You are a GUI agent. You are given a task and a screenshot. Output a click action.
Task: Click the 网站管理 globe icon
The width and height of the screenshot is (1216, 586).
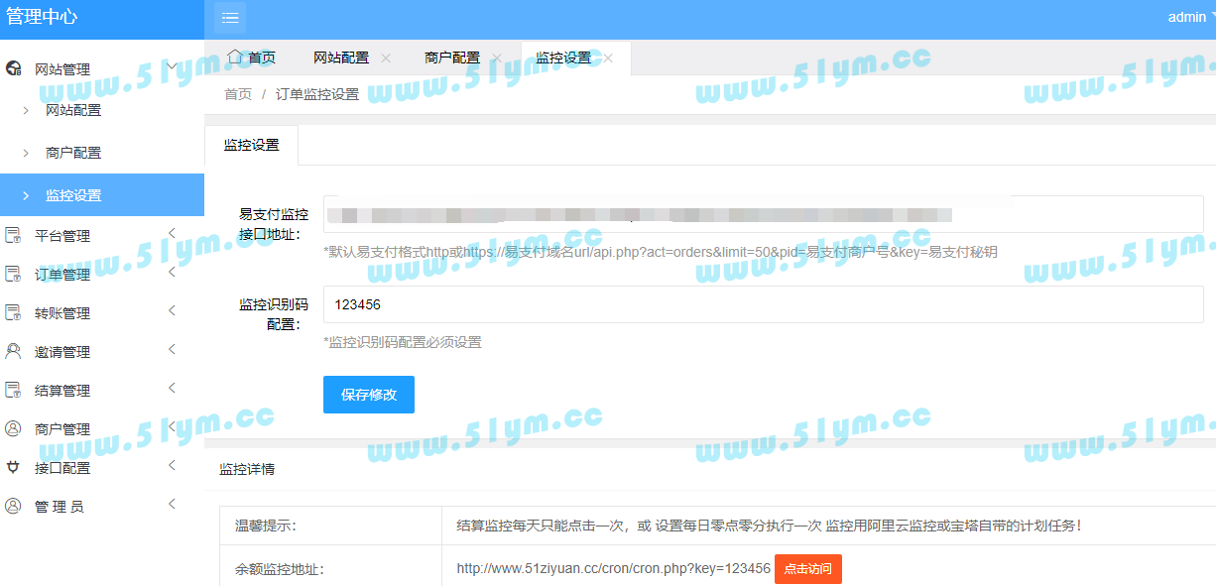tap(14, 69)
